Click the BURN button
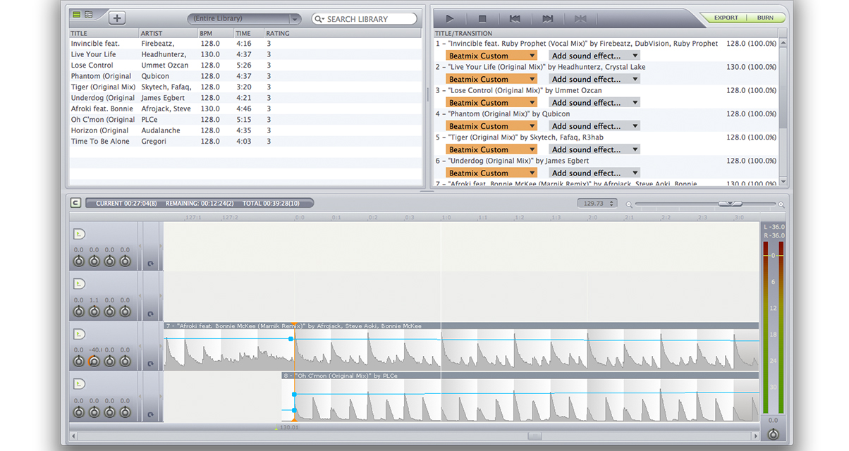 pos(765,18)
